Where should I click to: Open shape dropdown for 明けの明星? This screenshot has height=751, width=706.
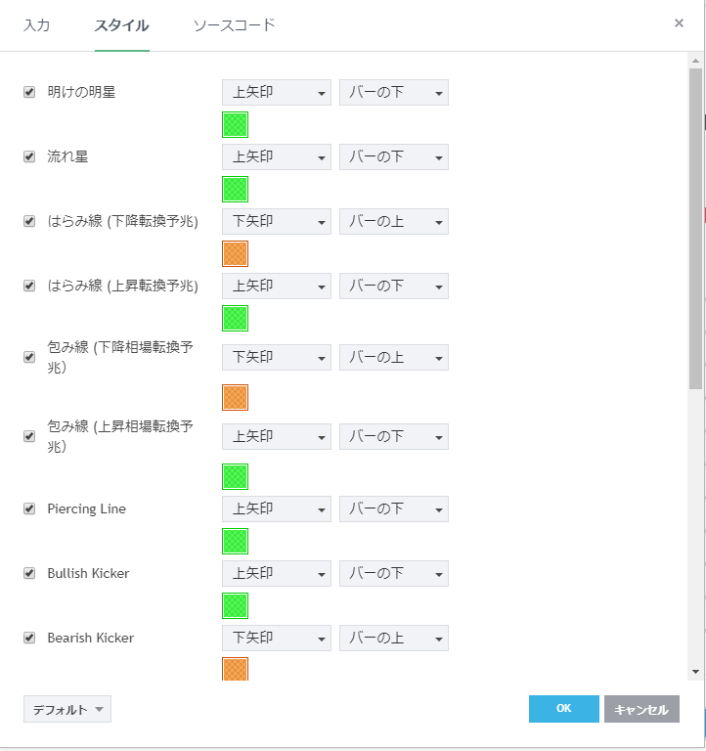coord(277,93)
